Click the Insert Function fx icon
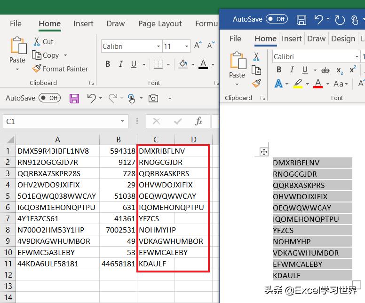Image resolution: width=365 pixels, height=303 pixels. [199, 121]
